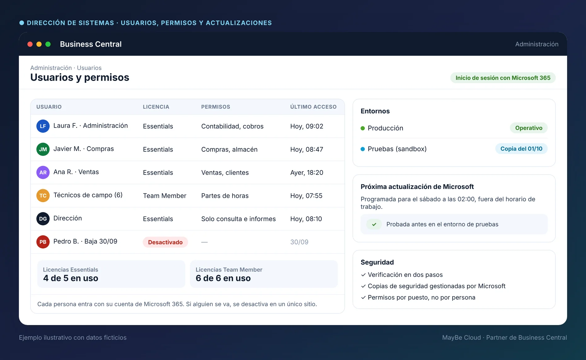Click the green dot beside Producción
The width and height of the screenshot is (586, 360).
[363, 128]
